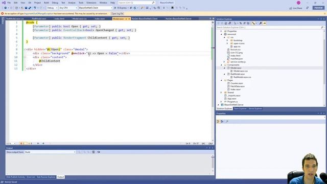Click the Solution Explorer home icon
The height and width of the screenshot is (184, 327).
click(x=226, y=23)
